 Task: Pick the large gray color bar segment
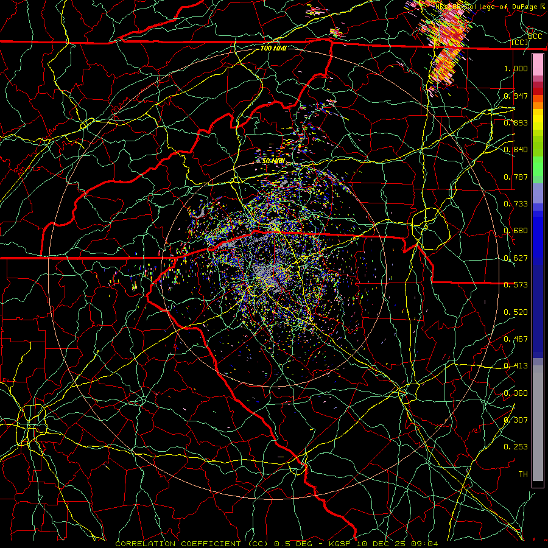coord(538,423)
